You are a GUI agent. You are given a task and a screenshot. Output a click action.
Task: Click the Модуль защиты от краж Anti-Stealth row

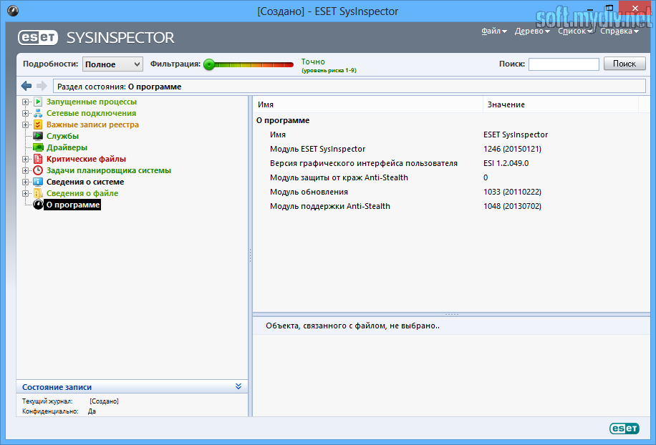(451, 177)
